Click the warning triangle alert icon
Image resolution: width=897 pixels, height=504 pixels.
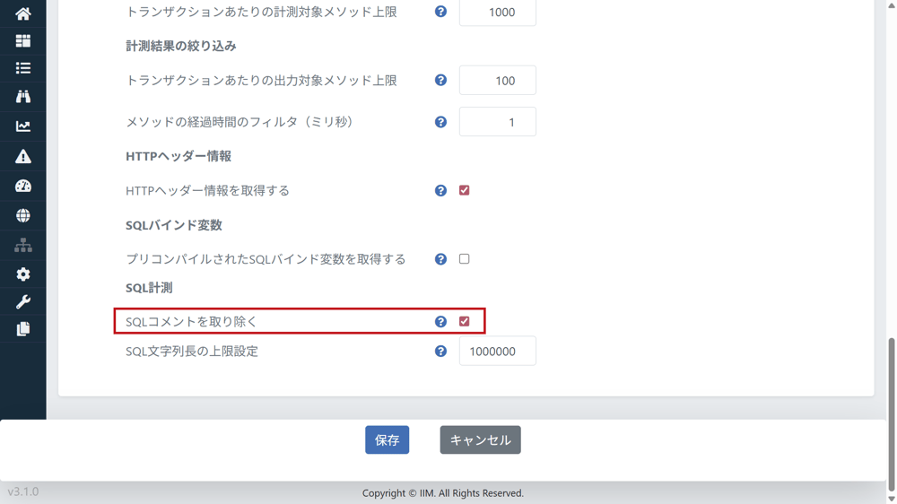point(23,157)
